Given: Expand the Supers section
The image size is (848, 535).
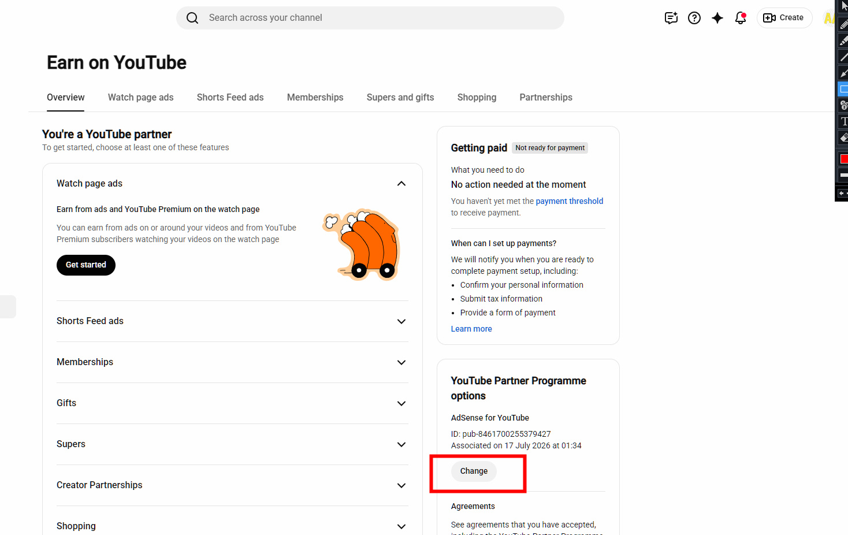Looking at the screenshot, I should coord(401,444).
